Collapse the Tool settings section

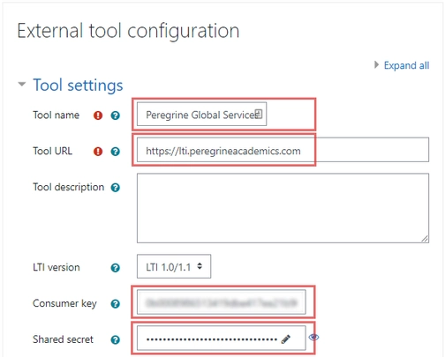[x=22, y=85]
